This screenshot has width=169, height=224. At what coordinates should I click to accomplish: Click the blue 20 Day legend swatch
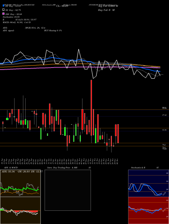pyautogui.click(x=4, y=6)
